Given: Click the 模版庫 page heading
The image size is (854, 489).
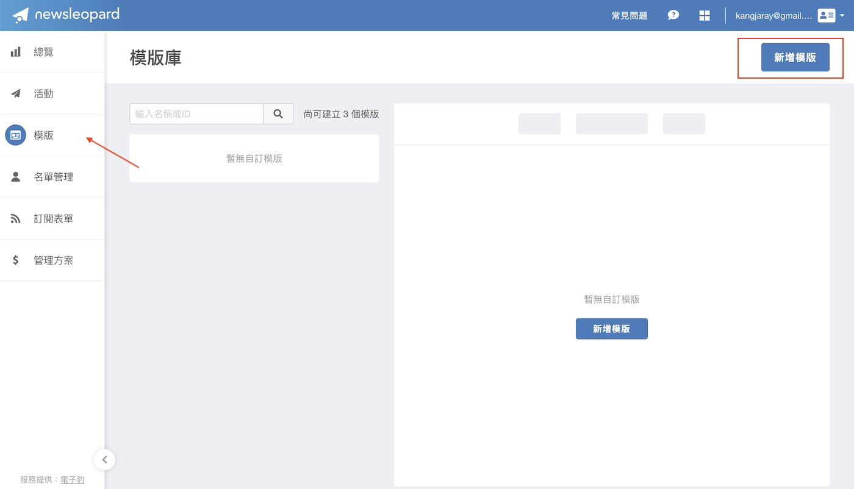Looking at the screenshot, I should [156, 58].
